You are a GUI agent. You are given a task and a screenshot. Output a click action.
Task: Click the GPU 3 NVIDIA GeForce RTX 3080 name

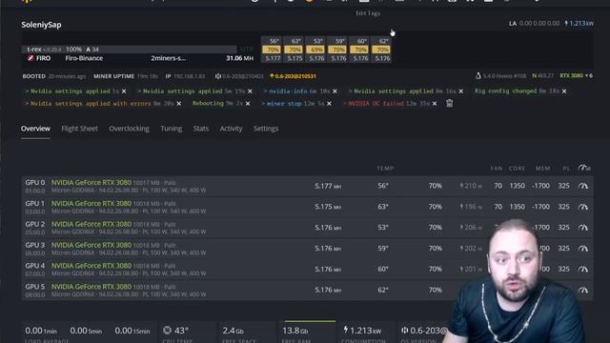[x=91, y=245]
